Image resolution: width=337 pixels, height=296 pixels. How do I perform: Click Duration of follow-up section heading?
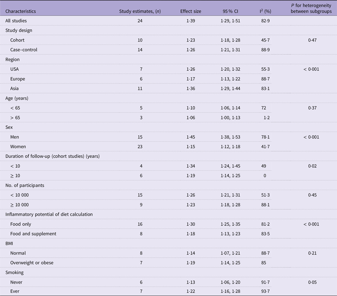[53, 156]
